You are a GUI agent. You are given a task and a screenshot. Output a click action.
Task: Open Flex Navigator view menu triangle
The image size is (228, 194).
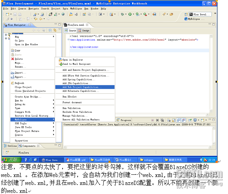[60, 29]
